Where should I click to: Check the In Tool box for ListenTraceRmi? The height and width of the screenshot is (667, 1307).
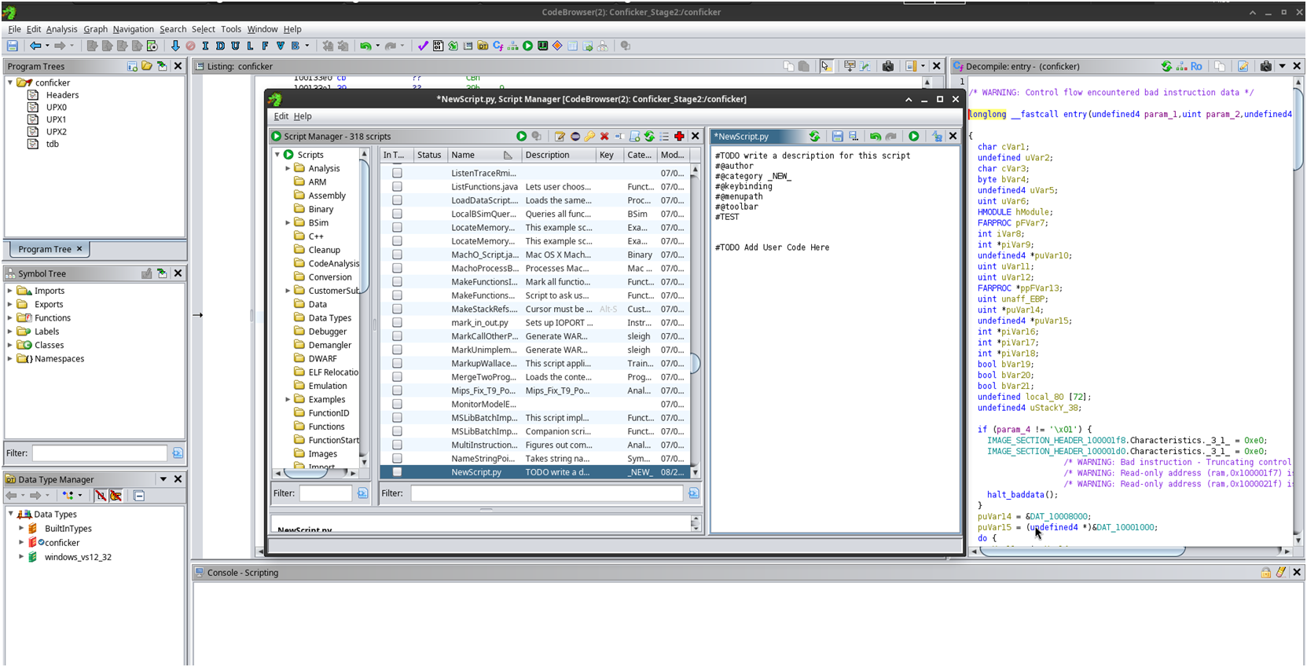coord(397,173)
